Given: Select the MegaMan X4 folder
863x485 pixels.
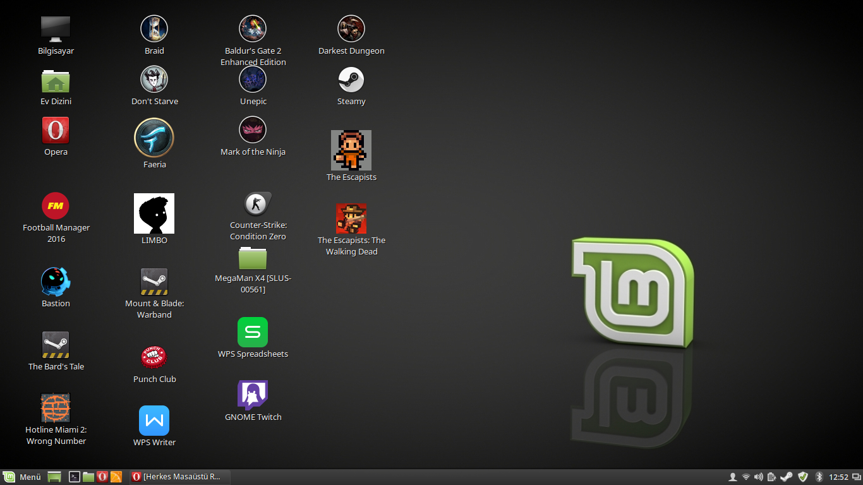Looking at the screenshot, I should pyautogui.click(x=253, y=258).
